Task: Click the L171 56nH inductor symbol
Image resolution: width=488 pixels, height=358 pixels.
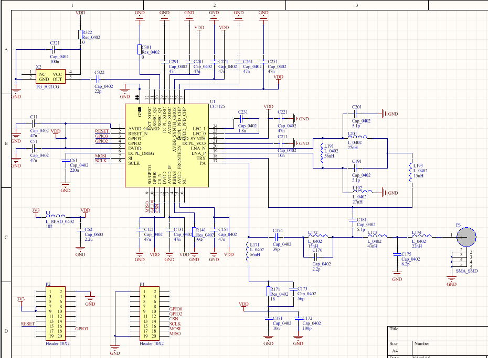Action: [248, 252]
